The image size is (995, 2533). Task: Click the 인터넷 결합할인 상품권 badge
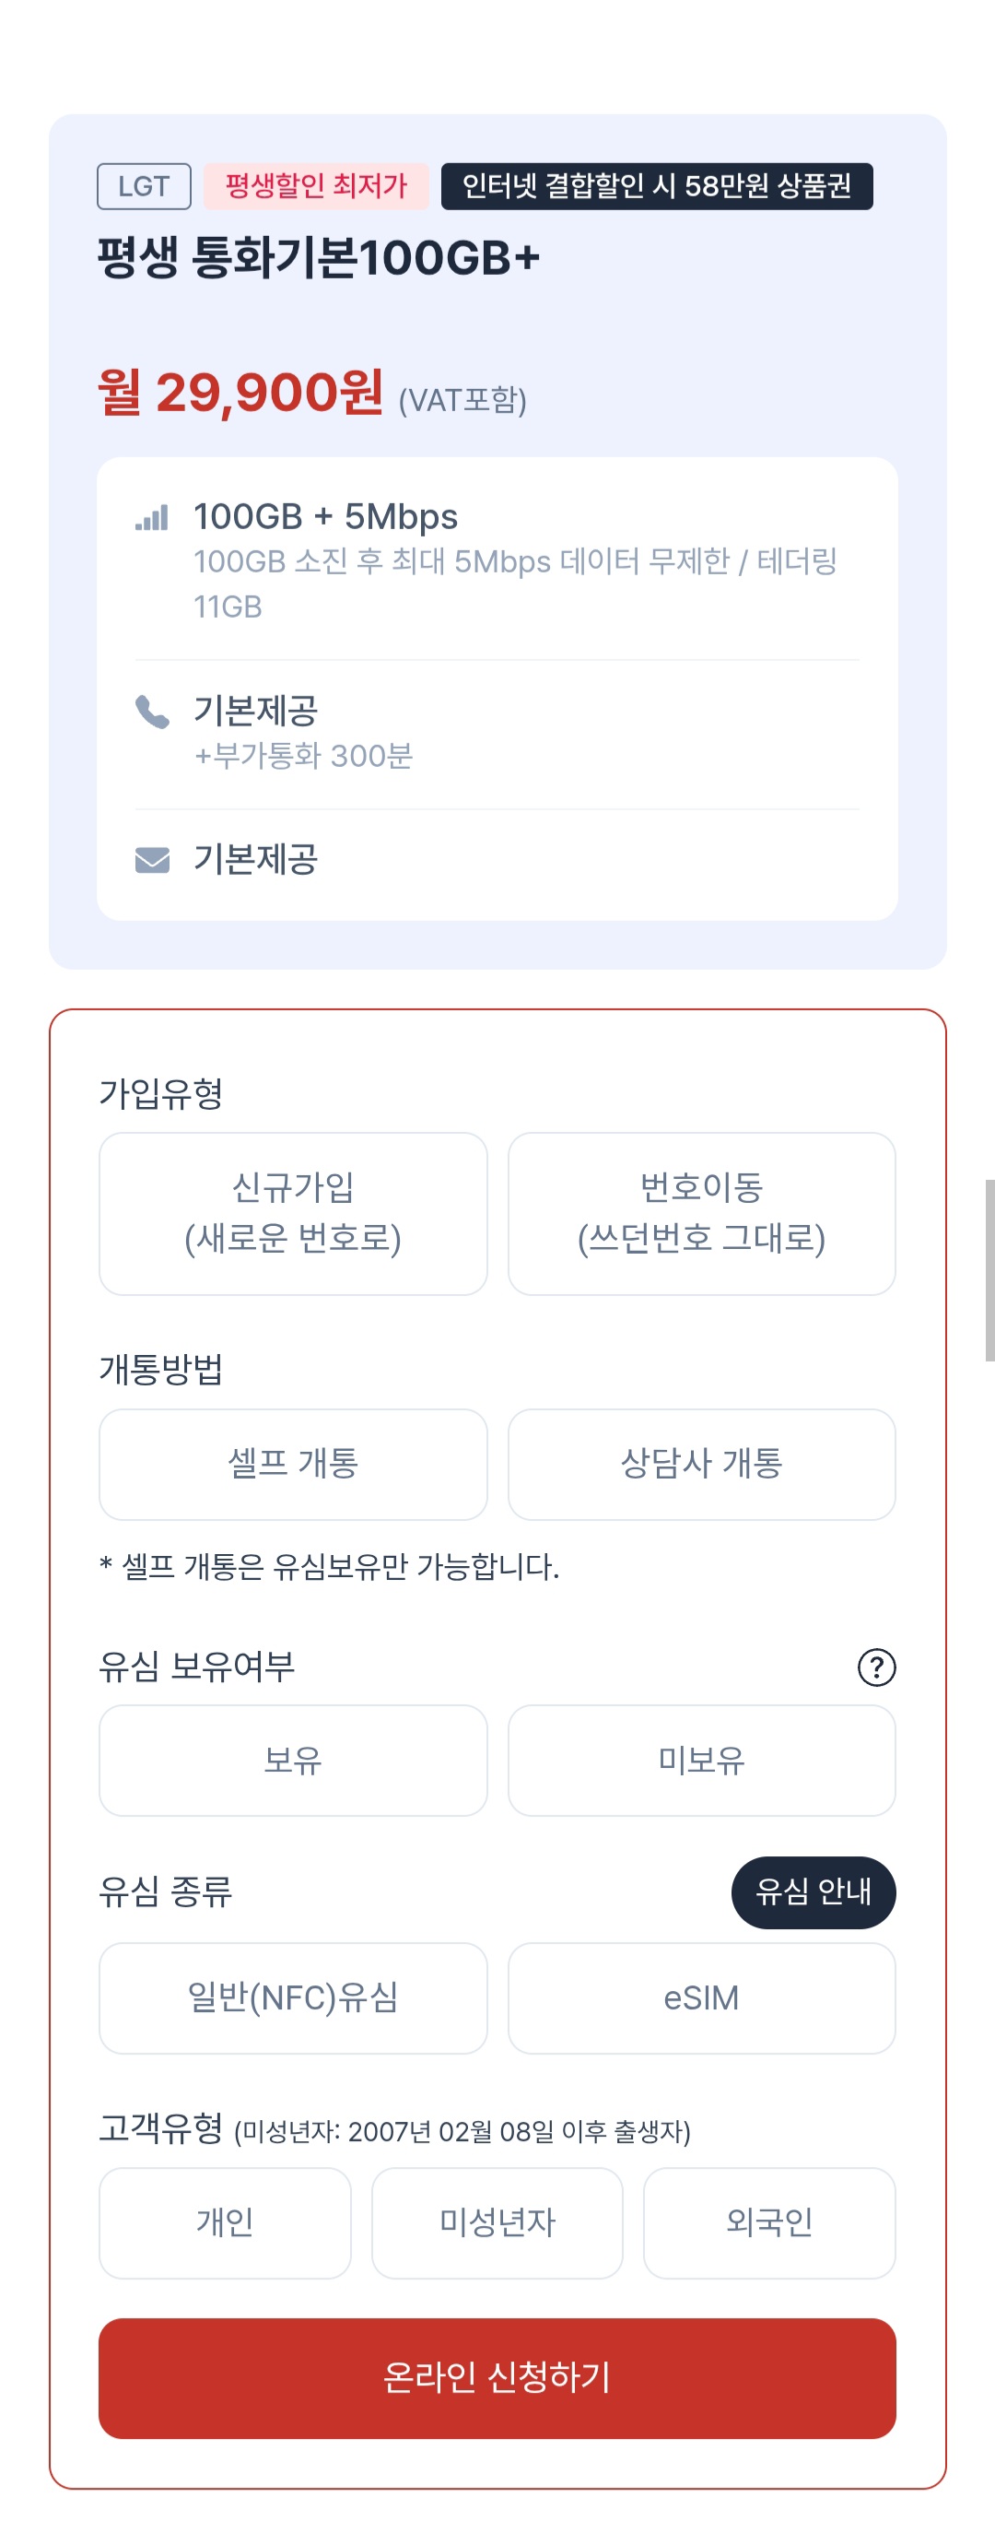(x=657, y=186)
